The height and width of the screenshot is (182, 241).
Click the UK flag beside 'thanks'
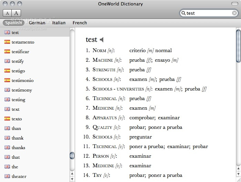[7, 147]
